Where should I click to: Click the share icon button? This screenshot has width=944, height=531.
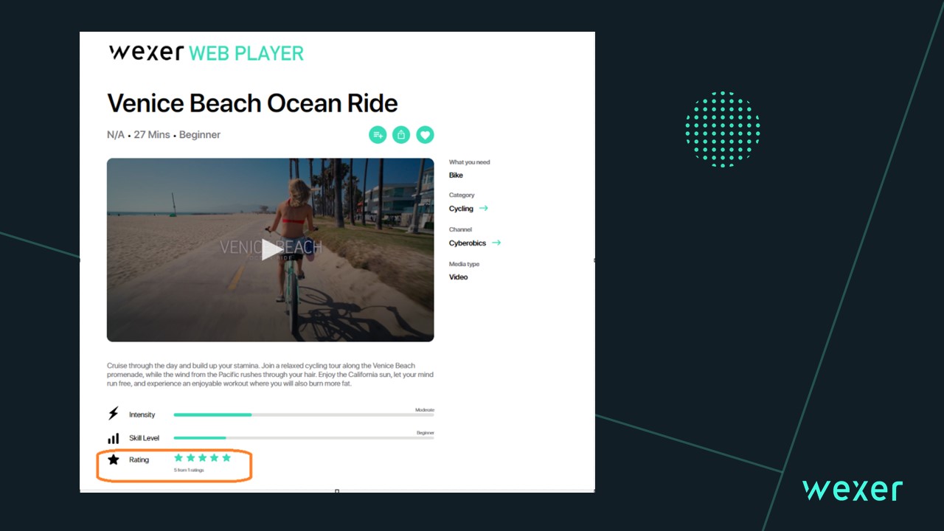point(401,135)
